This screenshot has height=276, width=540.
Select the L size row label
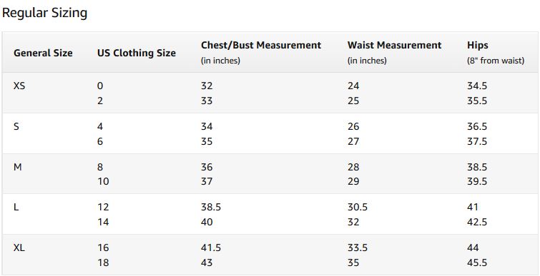click(x=16, y=208)
